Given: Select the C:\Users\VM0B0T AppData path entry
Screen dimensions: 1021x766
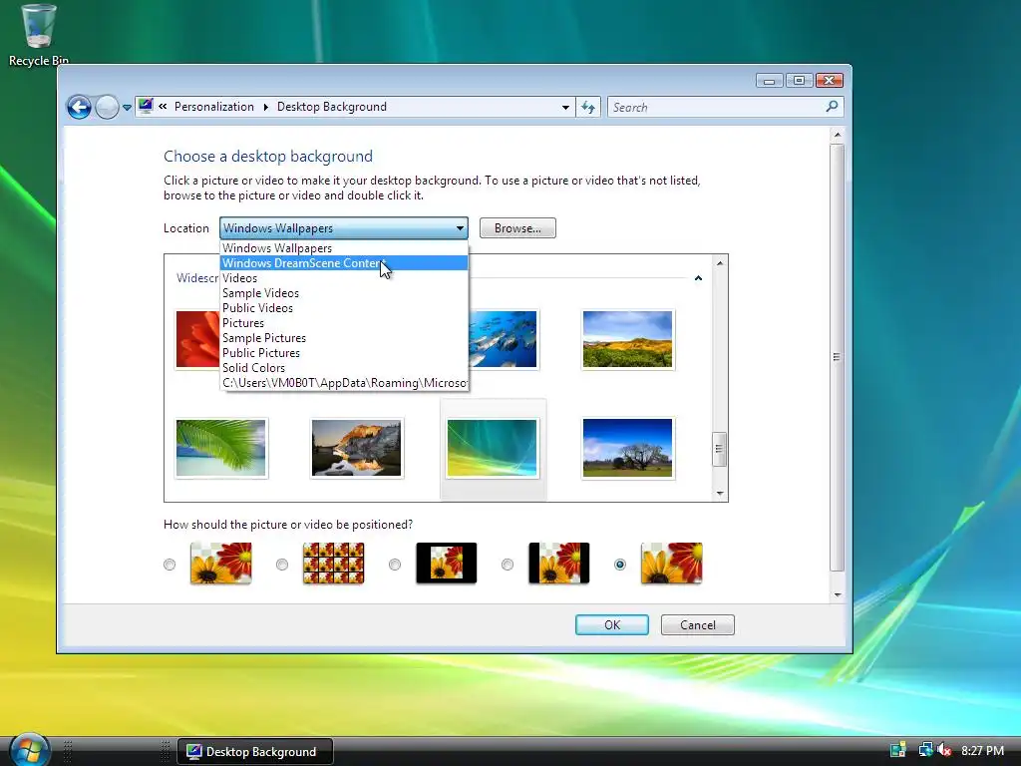Looking at the screenshot, I should (344, 383).
